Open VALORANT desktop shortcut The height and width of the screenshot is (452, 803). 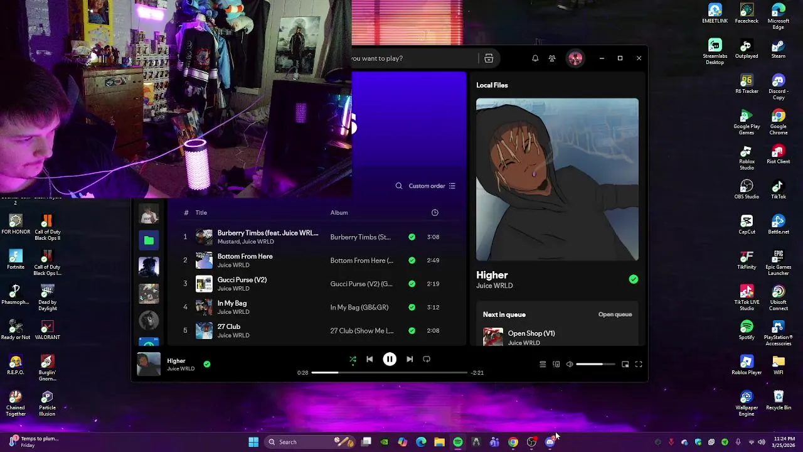point(47,331)
